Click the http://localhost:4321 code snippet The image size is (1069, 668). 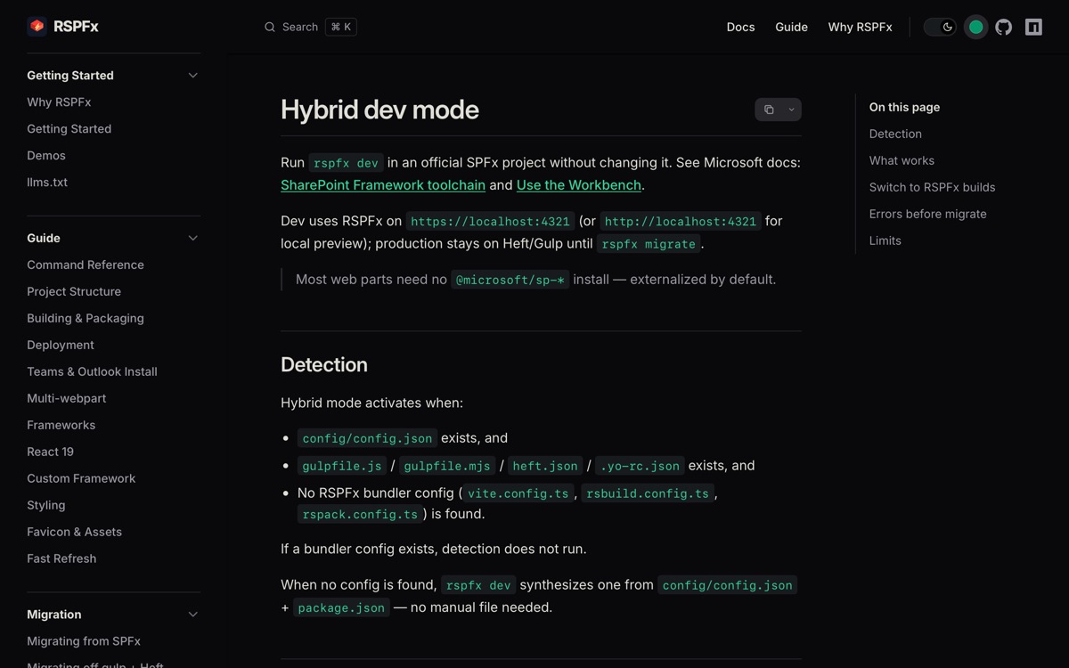pos(681,222)
